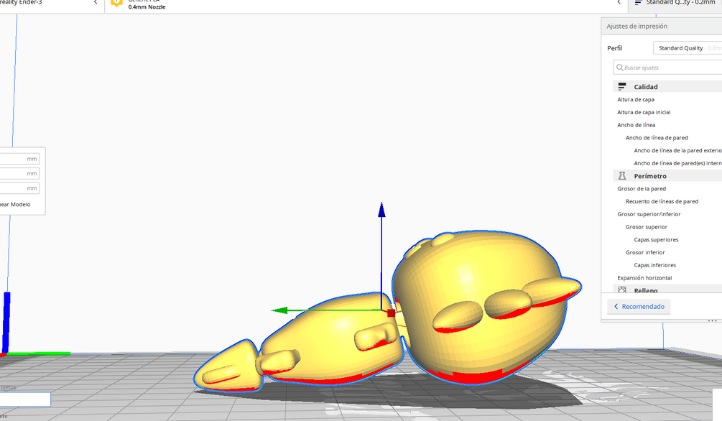The width and height of the screenshot is (722, 421).
Task: Click the Perímetro category icon
Action: pos(622,175)
